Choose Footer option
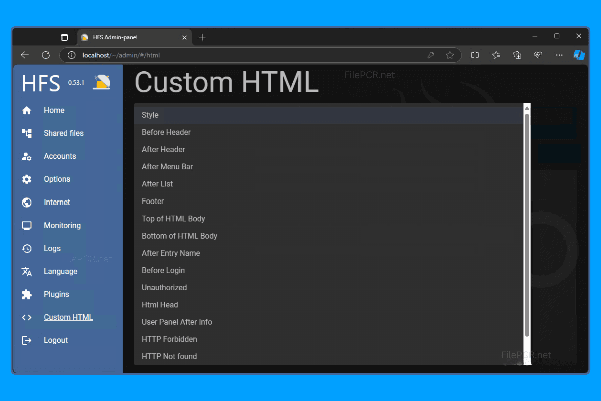601x401 pixels. click(329, 202)
